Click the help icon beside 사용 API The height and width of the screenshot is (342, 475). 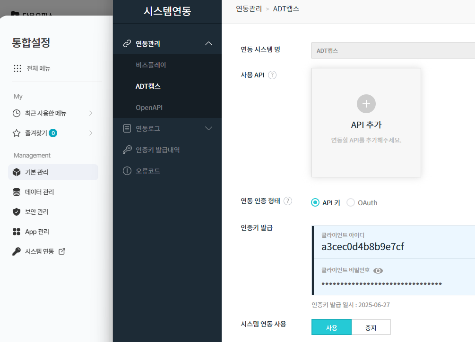click(272, 75)
